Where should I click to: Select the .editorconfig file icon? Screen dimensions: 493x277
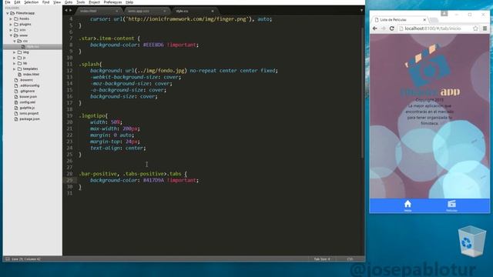click(16, 85)
